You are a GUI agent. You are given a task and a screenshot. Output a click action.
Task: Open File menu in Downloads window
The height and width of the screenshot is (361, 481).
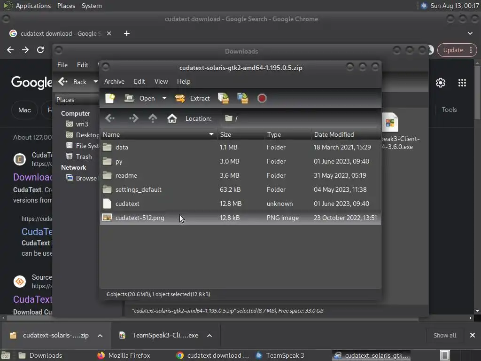(62, 65)
